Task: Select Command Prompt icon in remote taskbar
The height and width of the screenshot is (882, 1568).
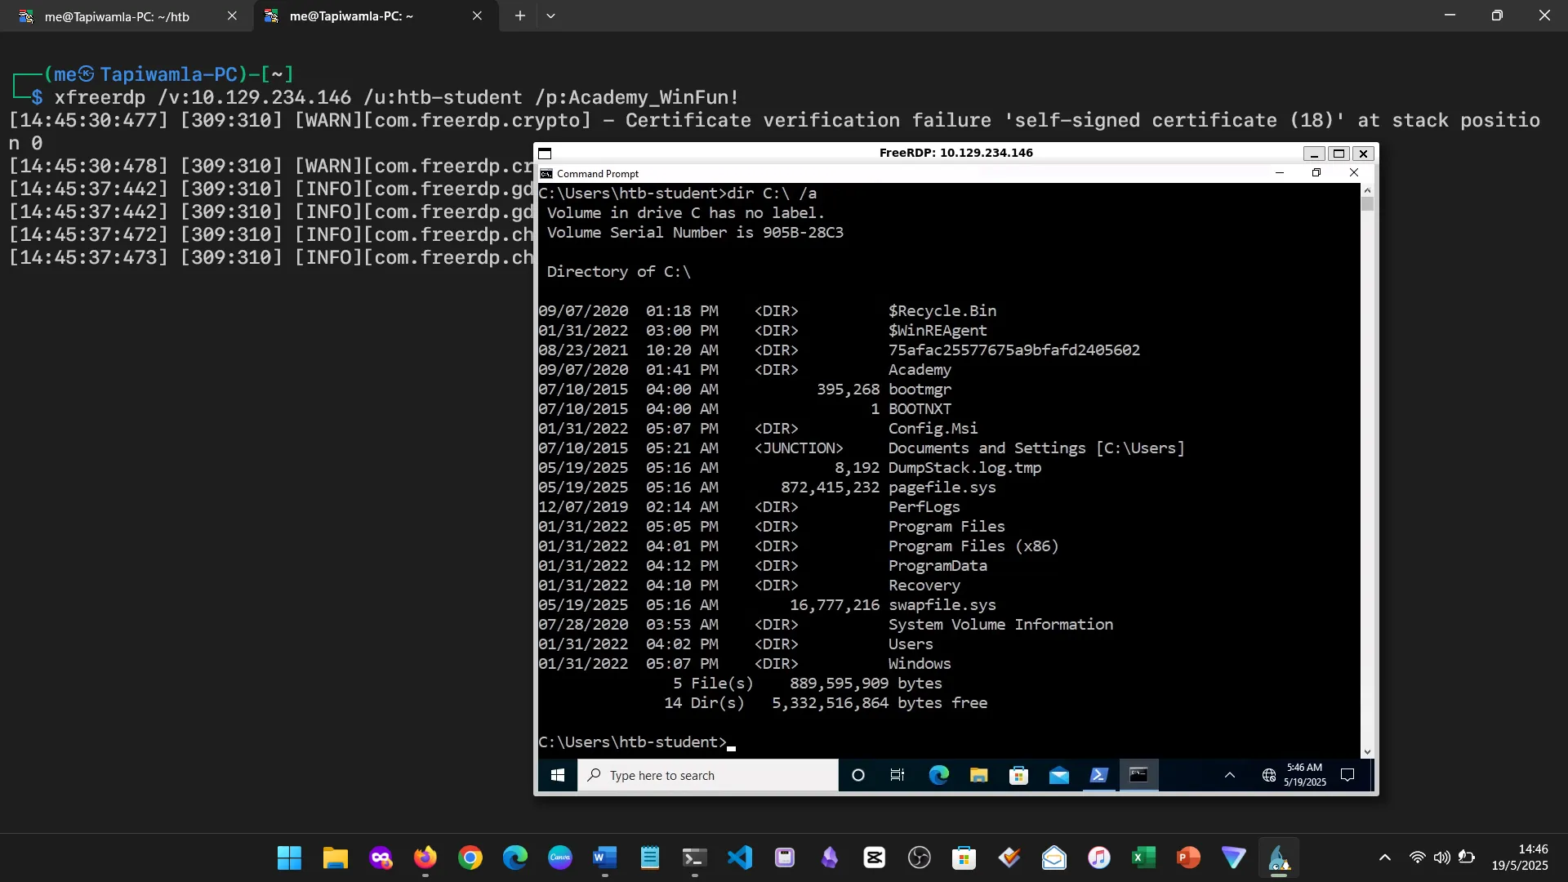Action: pos(1138,775)
